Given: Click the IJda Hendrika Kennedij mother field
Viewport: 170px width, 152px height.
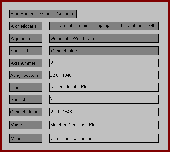Looking at the screenshot, I should 104,138.
